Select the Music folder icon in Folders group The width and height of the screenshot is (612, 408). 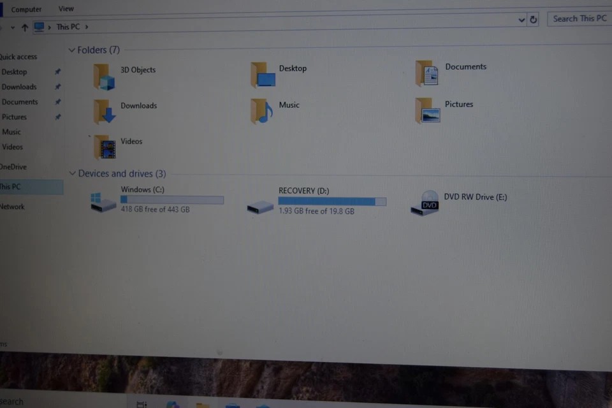[262, 111]
